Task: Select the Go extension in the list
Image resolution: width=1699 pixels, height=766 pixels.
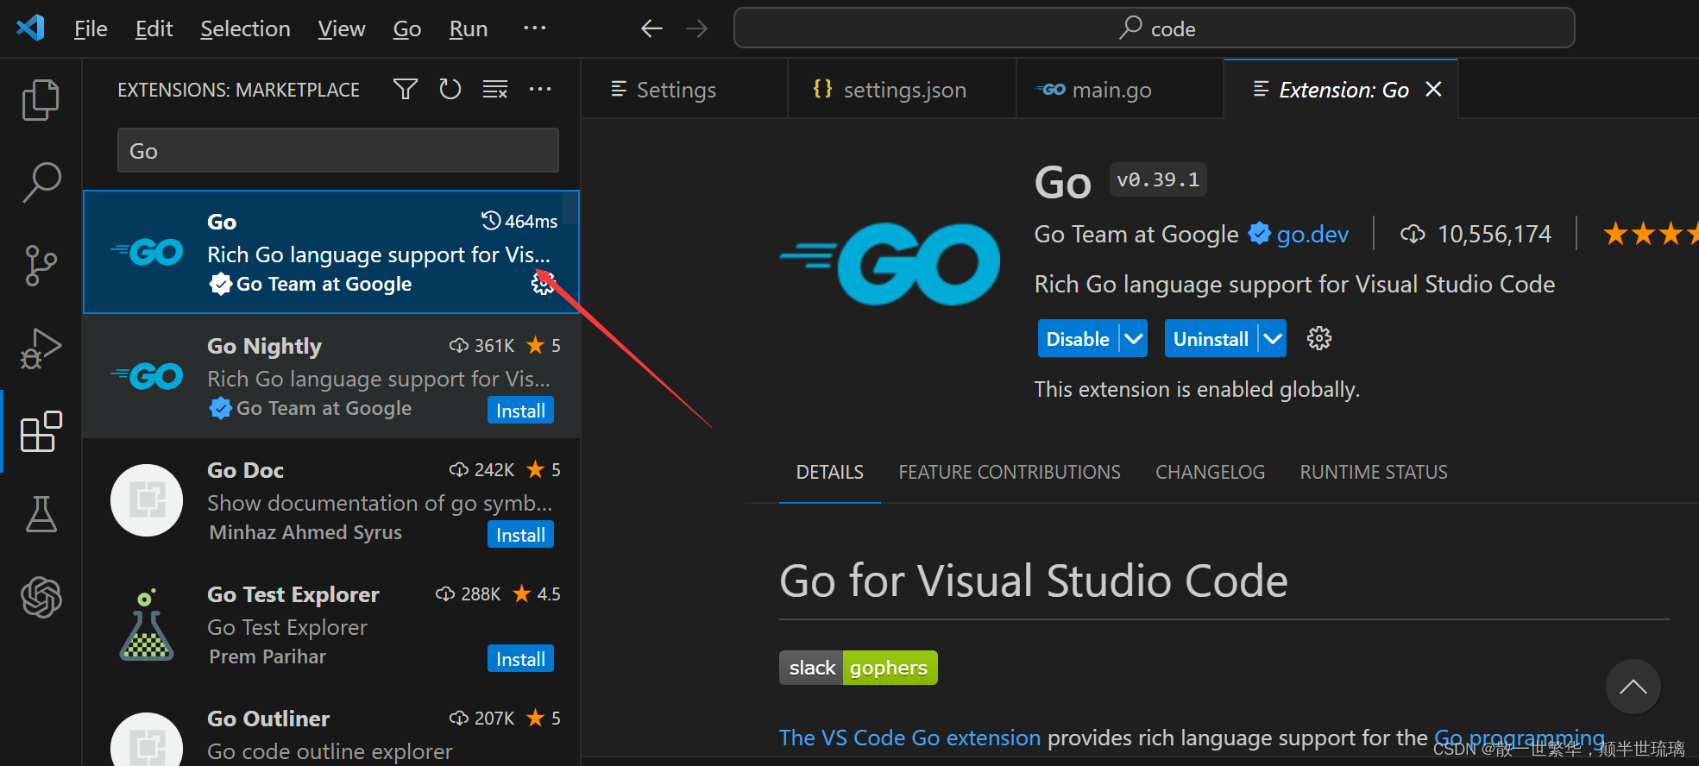Action: [331, 252]
